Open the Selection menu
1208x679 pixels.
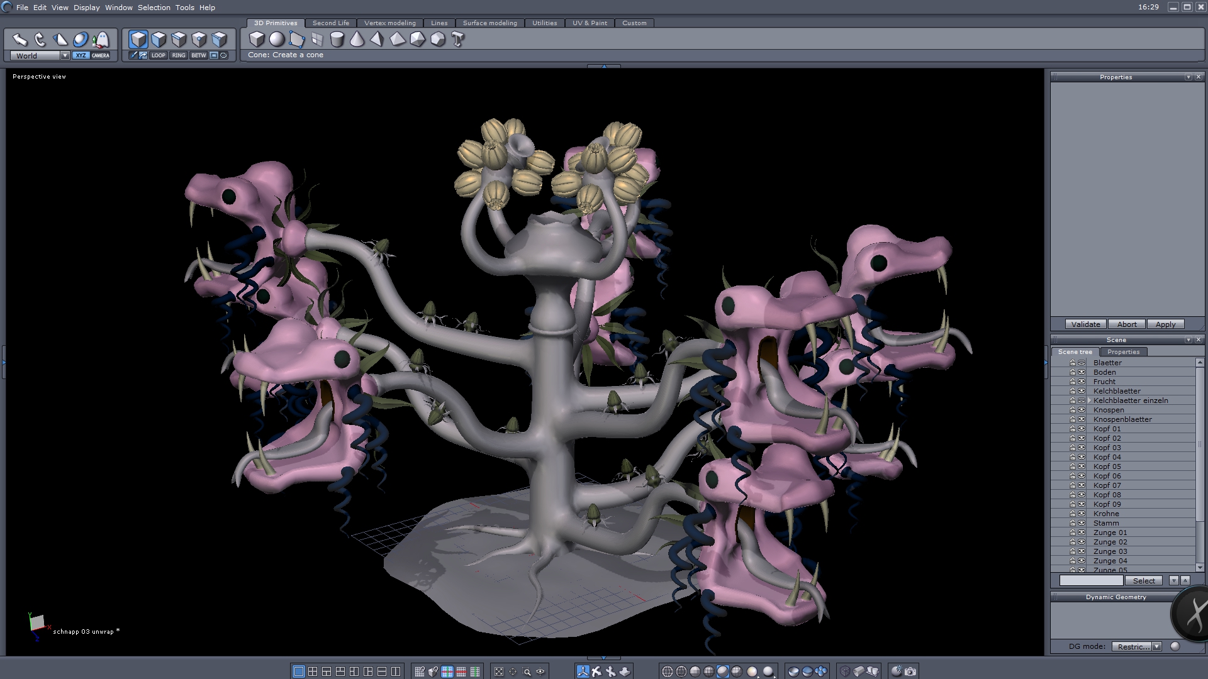pyautogui.click(x=154, y=8)
